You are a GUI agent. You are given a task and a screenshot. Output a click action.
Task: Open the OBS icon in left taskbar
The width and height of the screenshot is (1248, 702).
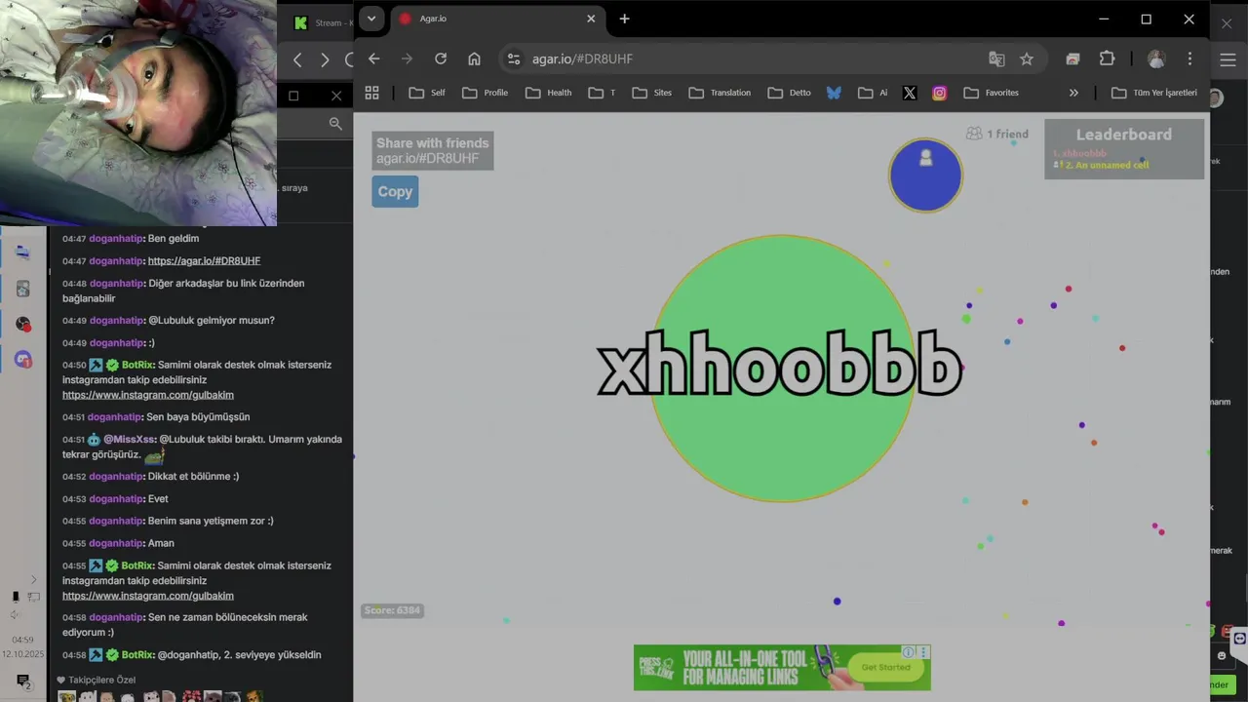(23, 324)
